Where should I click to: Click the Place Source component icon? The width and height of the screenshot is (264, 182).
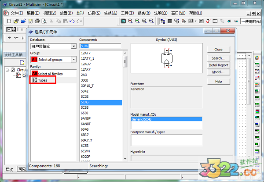[9, 38]
